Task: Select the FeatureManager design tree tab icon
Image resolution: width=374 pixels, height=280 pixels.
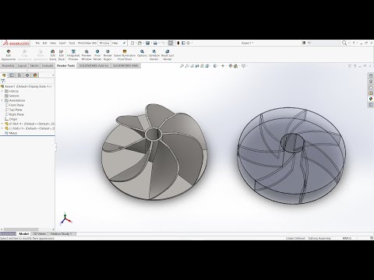Action: (4, 75)
